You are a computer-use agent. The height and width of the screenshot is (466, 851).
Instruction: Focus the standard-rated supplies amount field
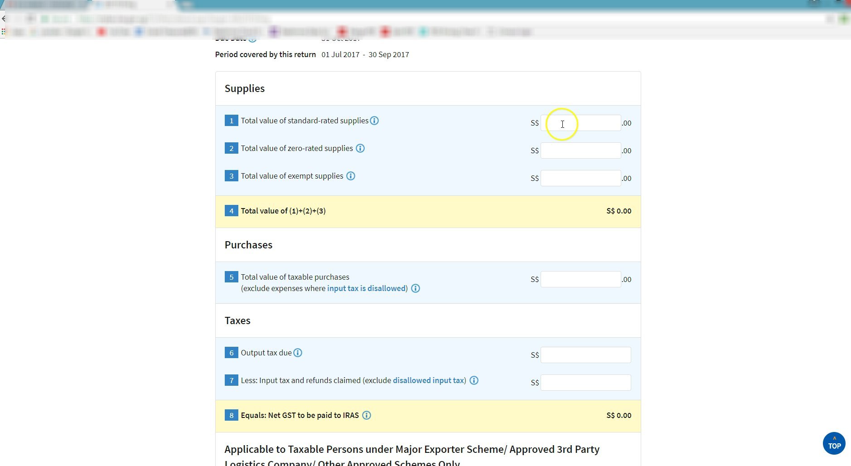pos(580,123)
